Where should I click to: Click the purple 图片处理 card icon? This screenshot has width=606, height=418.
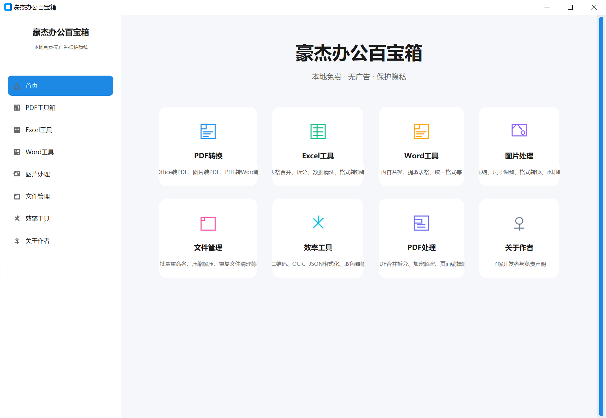[x=519, y=130]
